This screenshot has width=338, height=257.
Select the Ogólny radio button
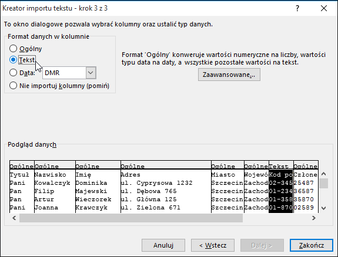[x=13, y=49]
